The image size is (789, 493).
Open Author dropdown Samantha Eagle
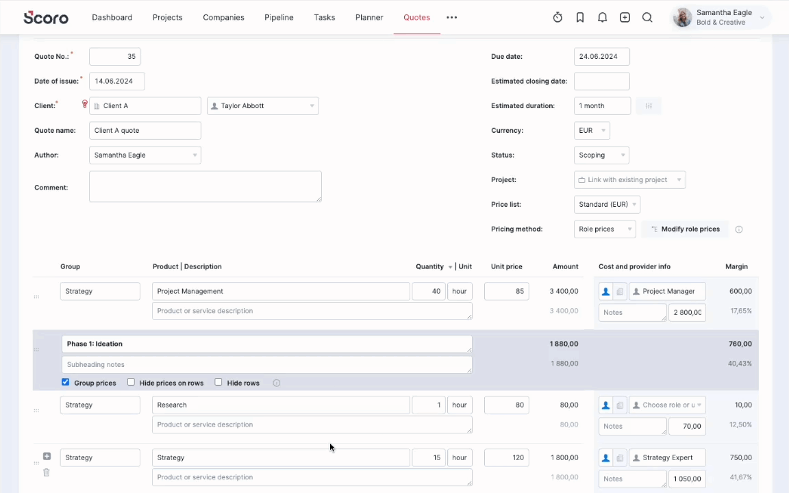[x=145, y=155]
